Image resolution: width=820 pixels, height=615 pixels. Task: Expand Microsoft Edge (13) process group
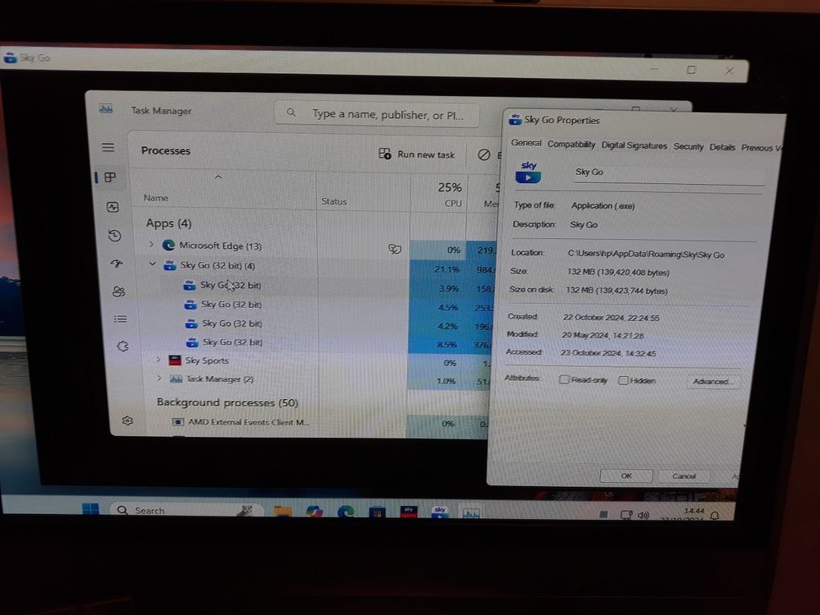[151, 244]
